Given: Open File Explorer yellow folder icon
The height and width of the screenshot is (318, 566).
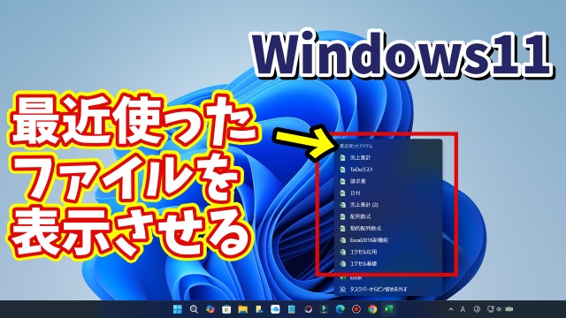Looking at the screenshot, I should (x=242, y=309).
